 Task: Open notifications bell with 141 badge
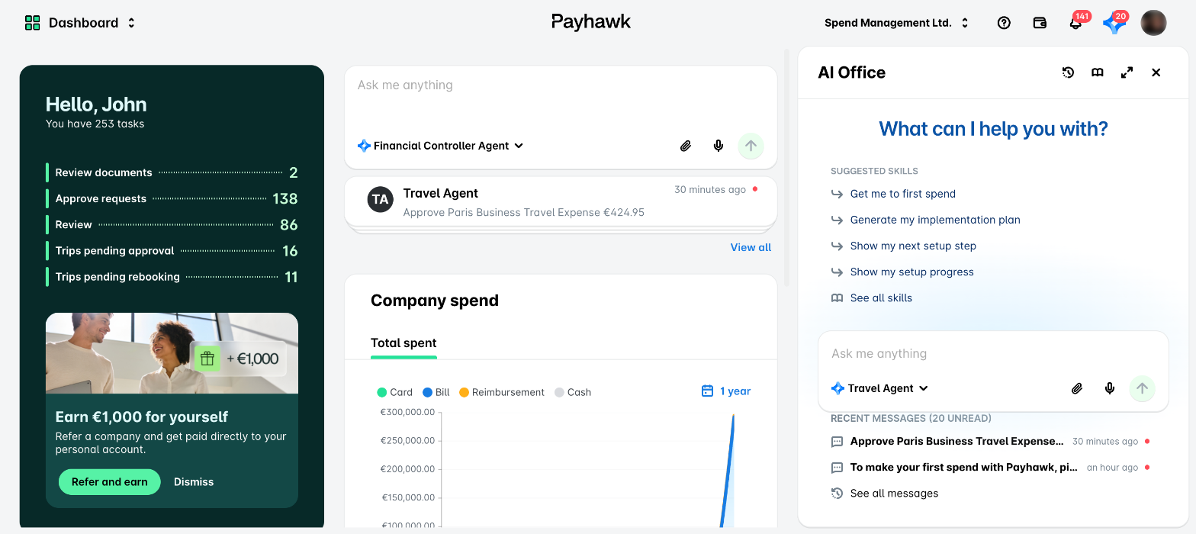click(1075, 23)
